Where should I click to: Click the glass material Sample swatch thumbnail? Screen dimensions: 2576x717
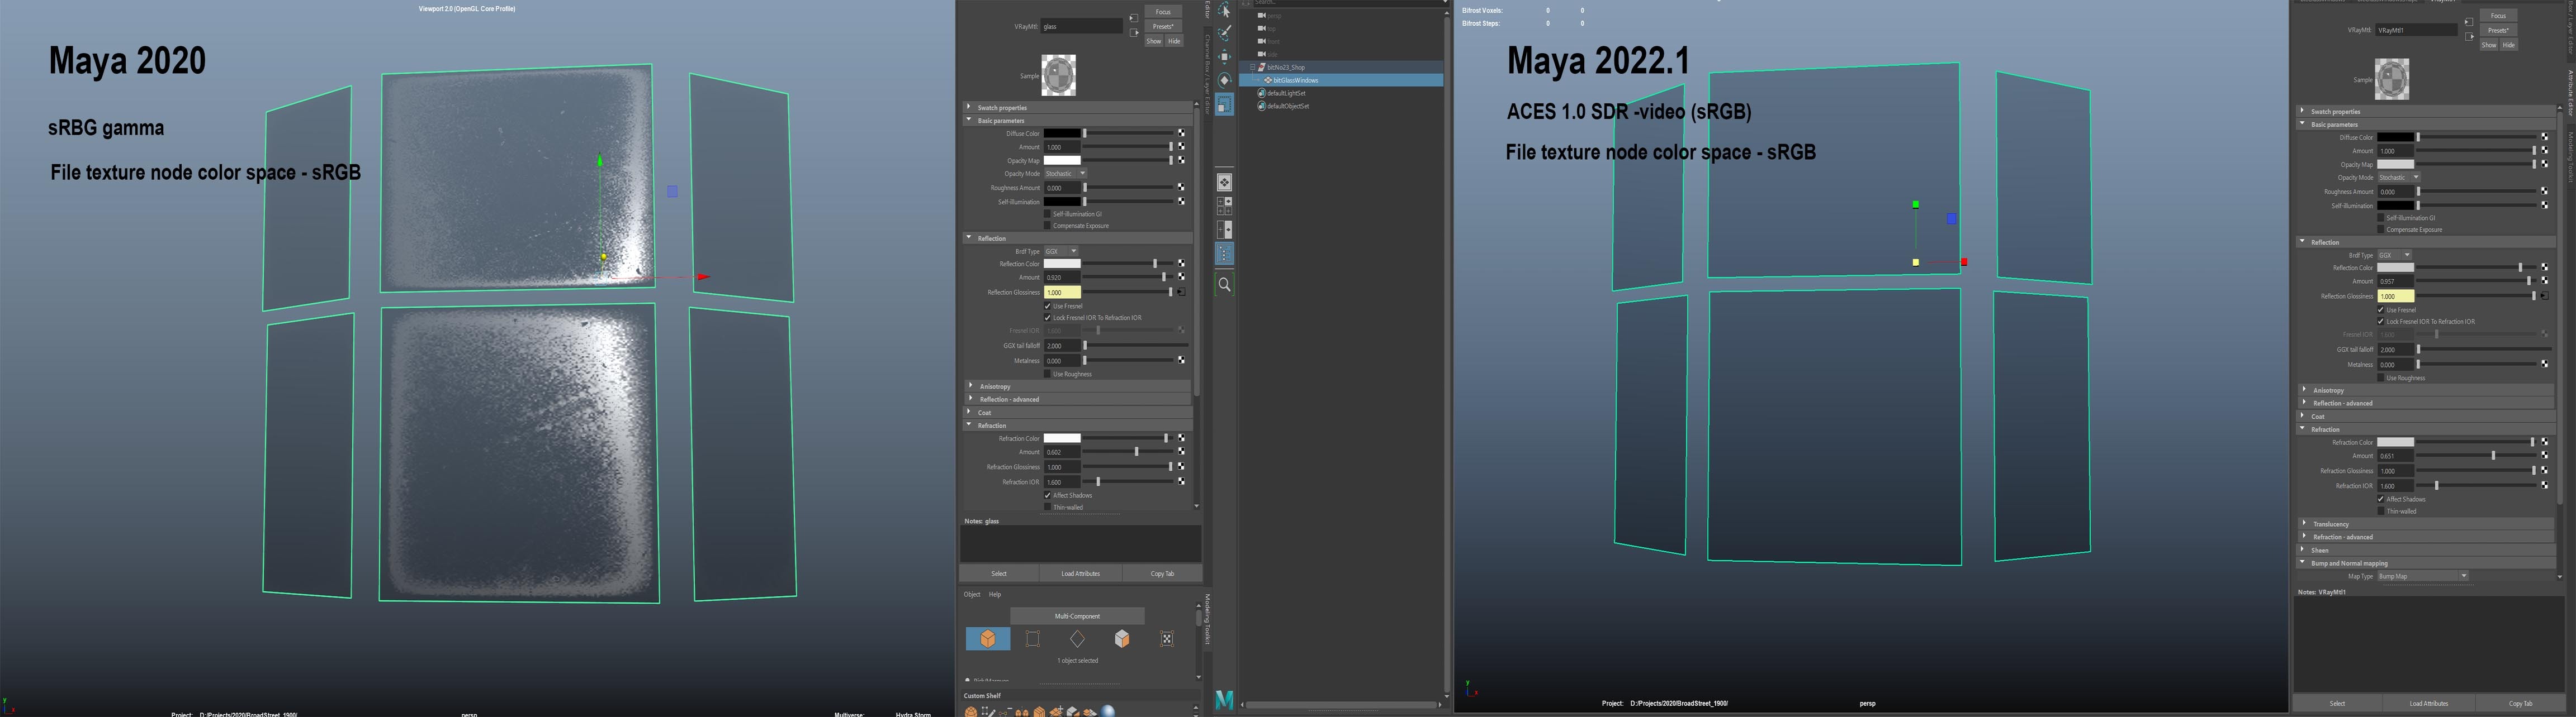1058,75
